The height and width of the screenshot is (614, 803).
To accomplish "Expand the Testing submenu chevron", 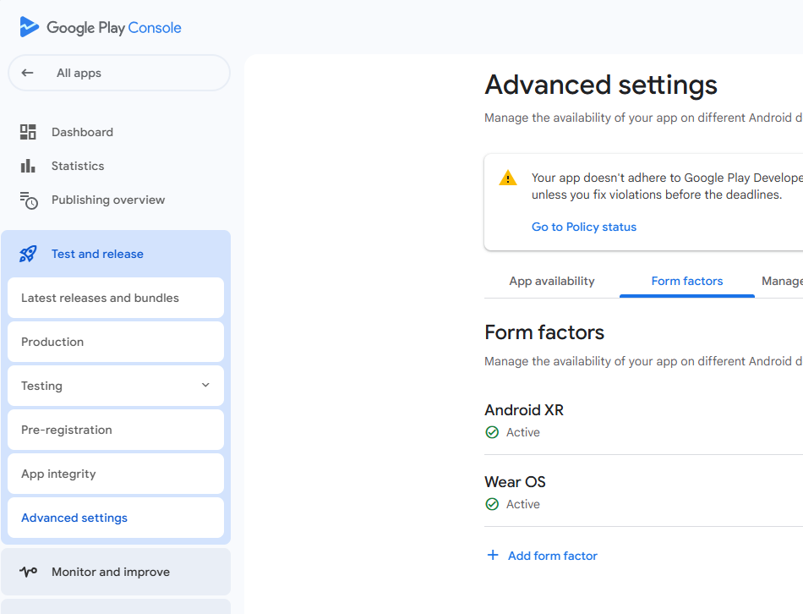I will (205, 385).
